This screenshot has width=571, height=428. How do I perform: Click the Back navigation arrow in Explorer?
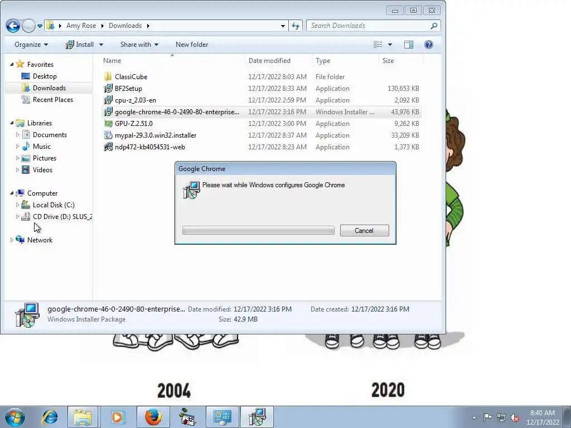pos(13,26)
